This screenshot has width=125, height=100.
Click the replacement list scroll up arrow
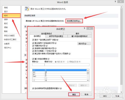[88, 70]
